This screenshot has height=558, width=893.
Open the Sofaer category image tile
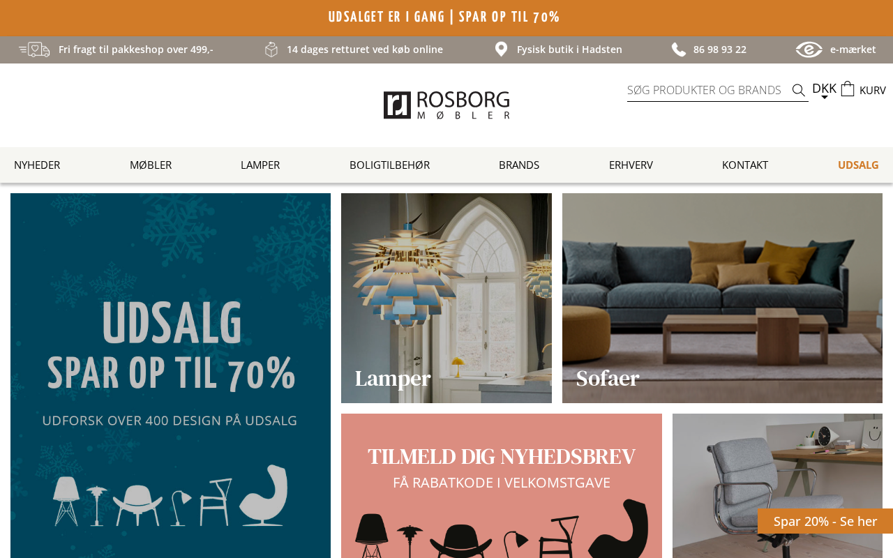[x=722, y=298]
